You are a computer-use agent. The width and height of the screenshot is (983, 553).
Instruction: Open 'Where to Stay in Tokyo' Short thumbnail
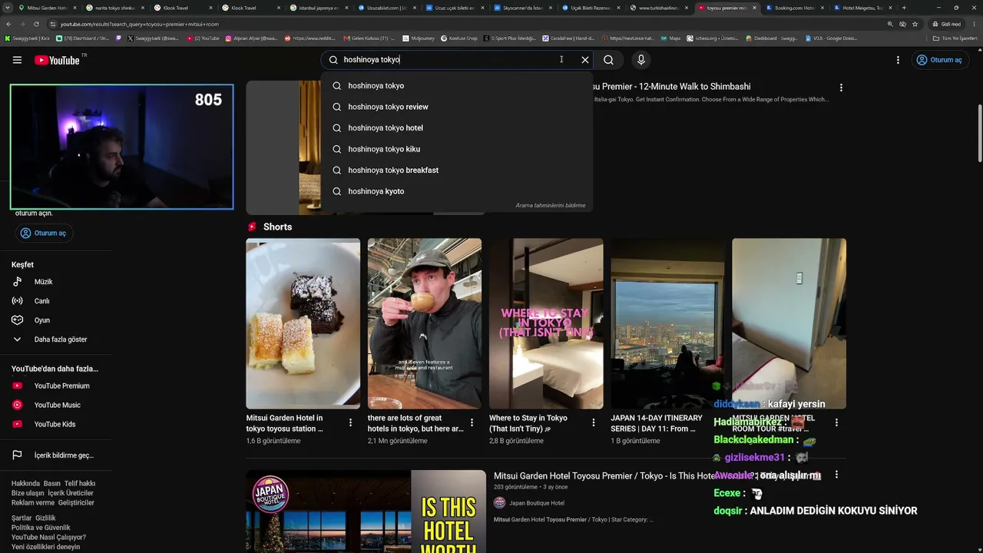pyautogui.click(x=546, y=323)
